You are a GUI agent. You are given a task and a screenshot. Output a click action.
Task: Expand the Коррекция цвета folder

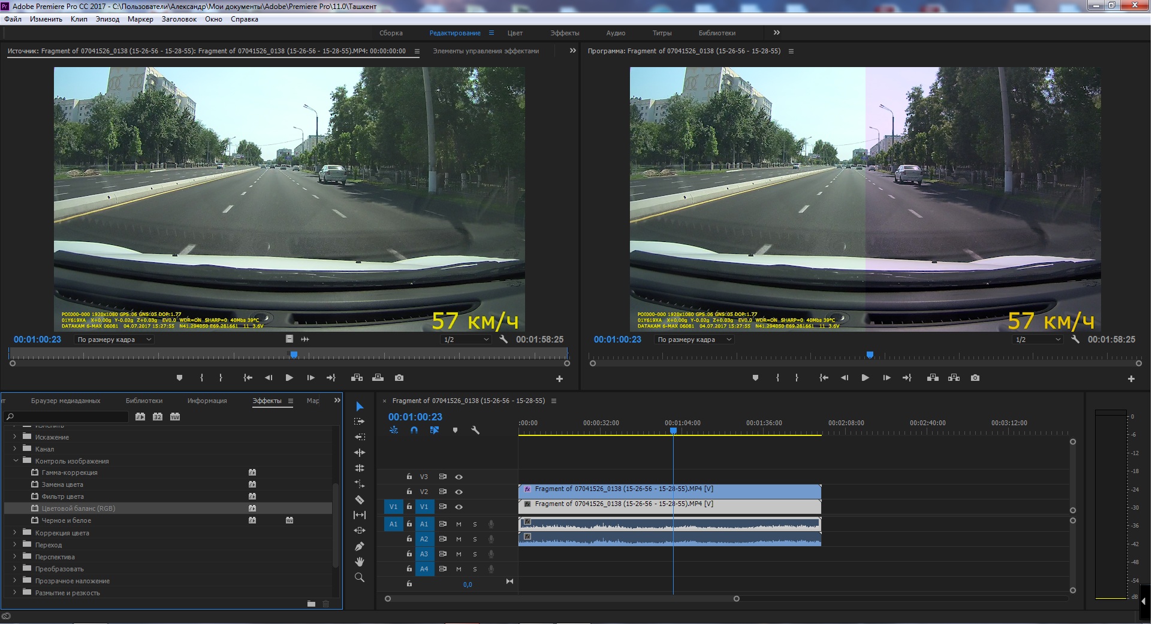pos(15,532)
